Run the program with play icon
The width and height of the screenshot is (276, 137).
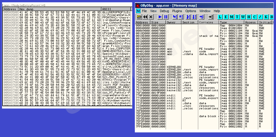[x=160, y=17]
